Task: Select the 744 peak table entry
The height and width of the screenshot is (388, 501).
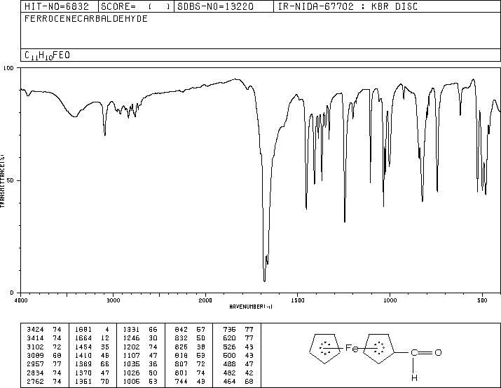Action: coord(190,381)
